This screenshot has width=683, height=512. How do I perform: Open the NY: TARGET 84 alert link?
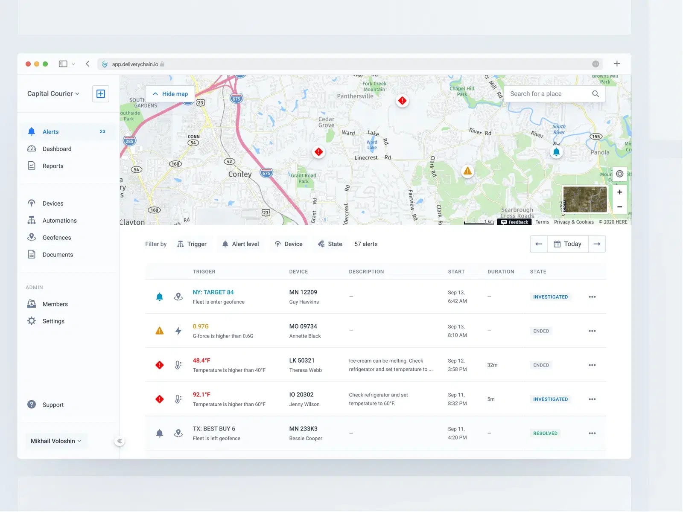[x=213, y=292]
